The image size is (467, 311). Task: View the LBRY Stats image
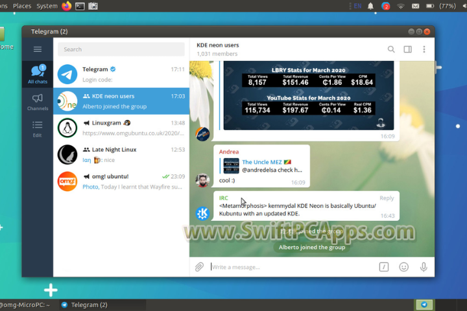tap(309, 95)
